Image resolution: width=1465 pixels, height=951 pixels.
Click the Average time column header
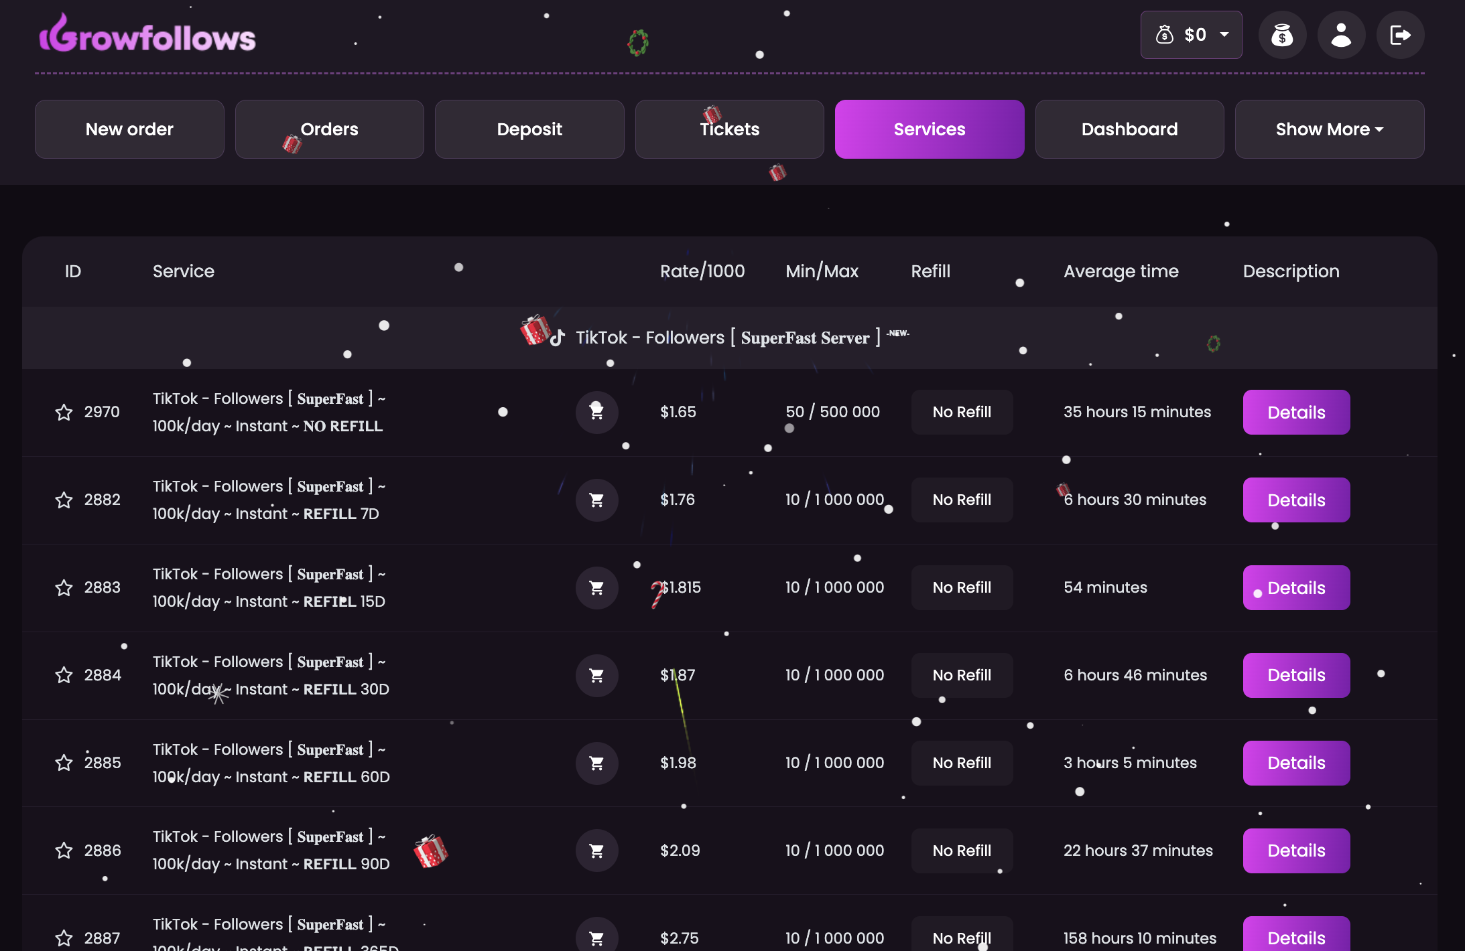point(1121,271)
